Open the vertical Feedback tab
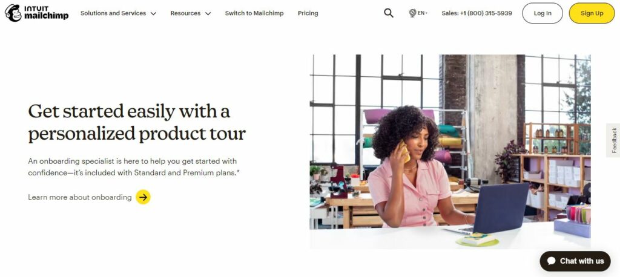The height and width of the screenshot is (277, 620). 613,140
